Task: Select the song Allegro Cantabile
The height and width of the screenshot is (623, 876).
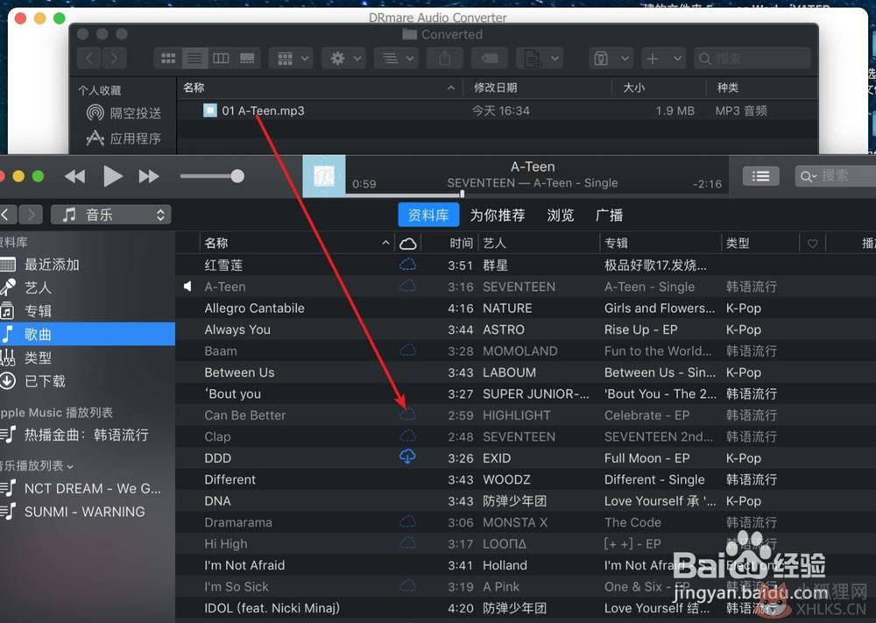Action: 255,308
